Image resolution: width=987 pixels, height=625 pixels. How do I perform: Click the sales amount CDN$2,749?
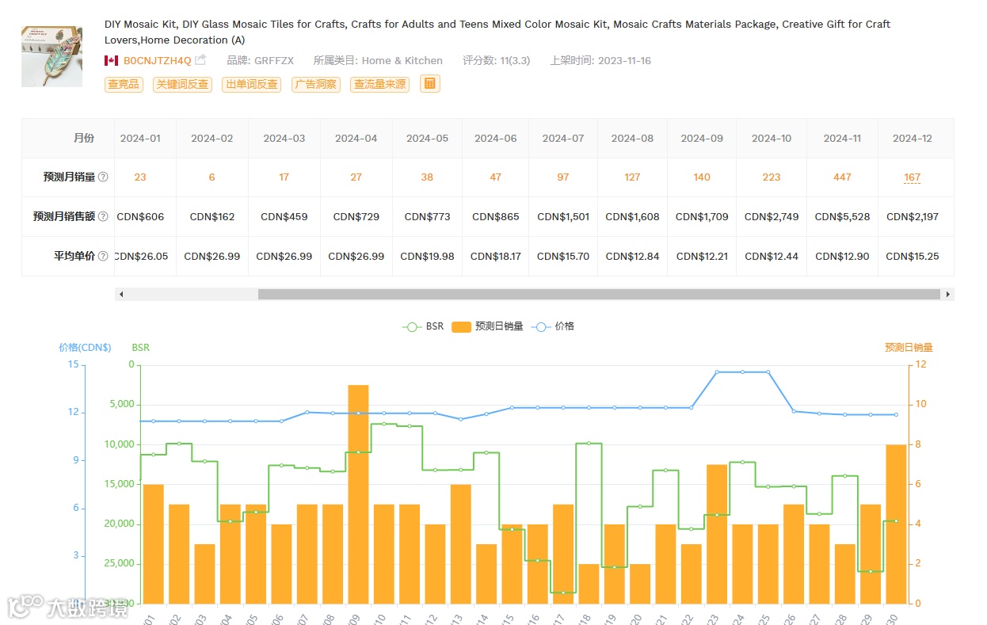click(772, 216)
